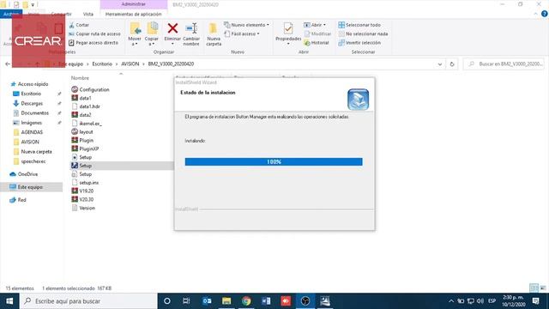The width and height of the screenshot is (549, 309).
Task: Open the Copiar a ribbon button
Action: click(x=152, y=34)
